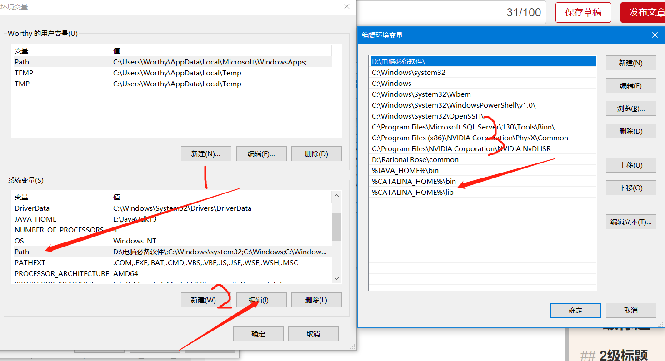The height and width of the screenshot is (361, 665).
Task: Click the 变量 column header in user variables
Action: 61,50
